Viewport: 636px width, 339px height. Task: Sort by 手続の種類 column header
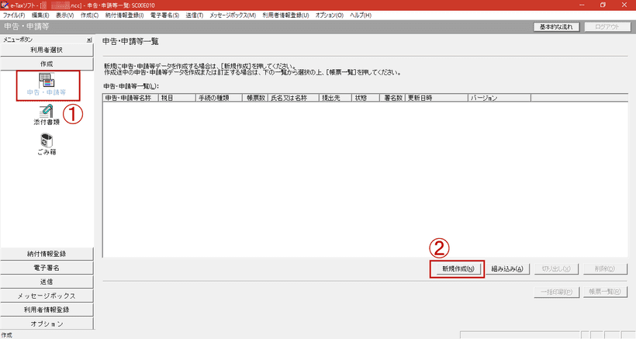(x=219, y=98)
